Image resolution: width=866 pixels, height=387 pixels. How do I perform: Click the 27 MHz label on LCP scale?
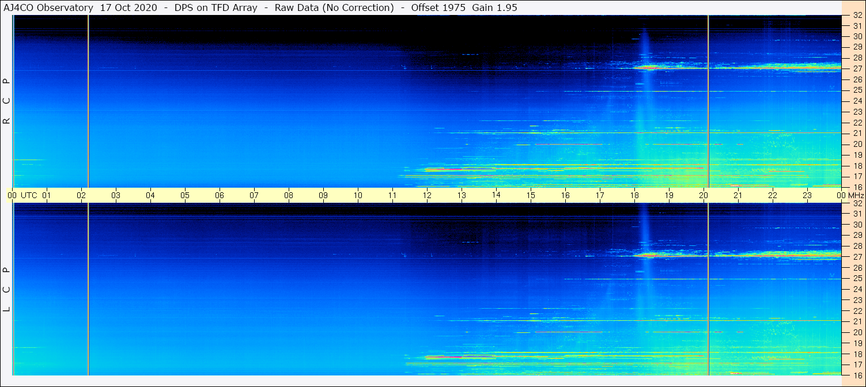tap(857, 257)
